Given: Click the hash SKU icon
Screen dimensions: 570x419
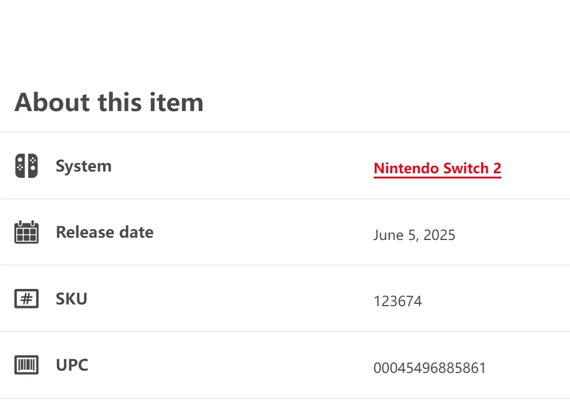Looking at the screenshot, I should tap(26, 298).
